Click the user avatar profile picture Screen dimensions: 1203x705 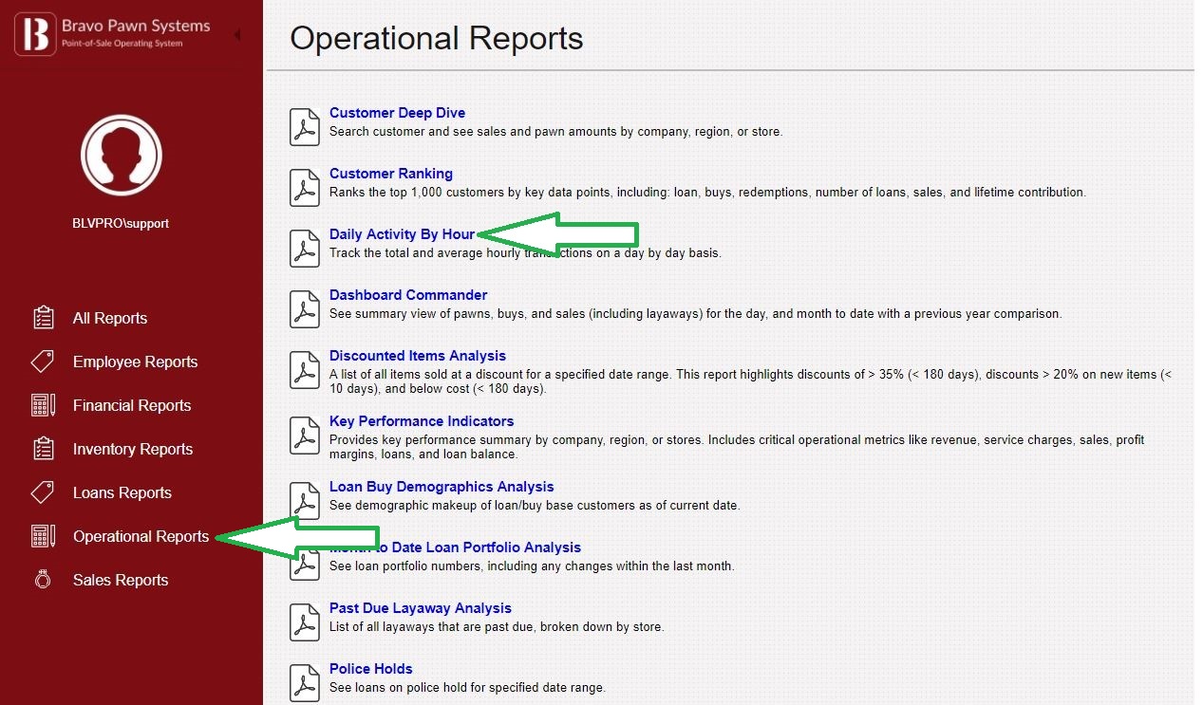pos(122,155)
